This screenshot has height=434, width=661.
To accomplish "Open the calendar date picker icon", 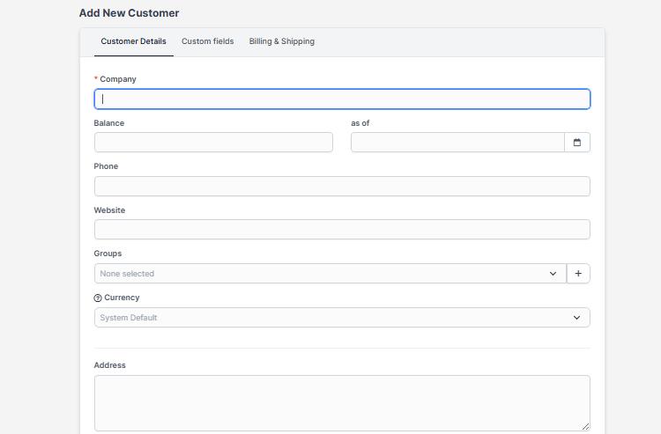I will coord(577,143).
